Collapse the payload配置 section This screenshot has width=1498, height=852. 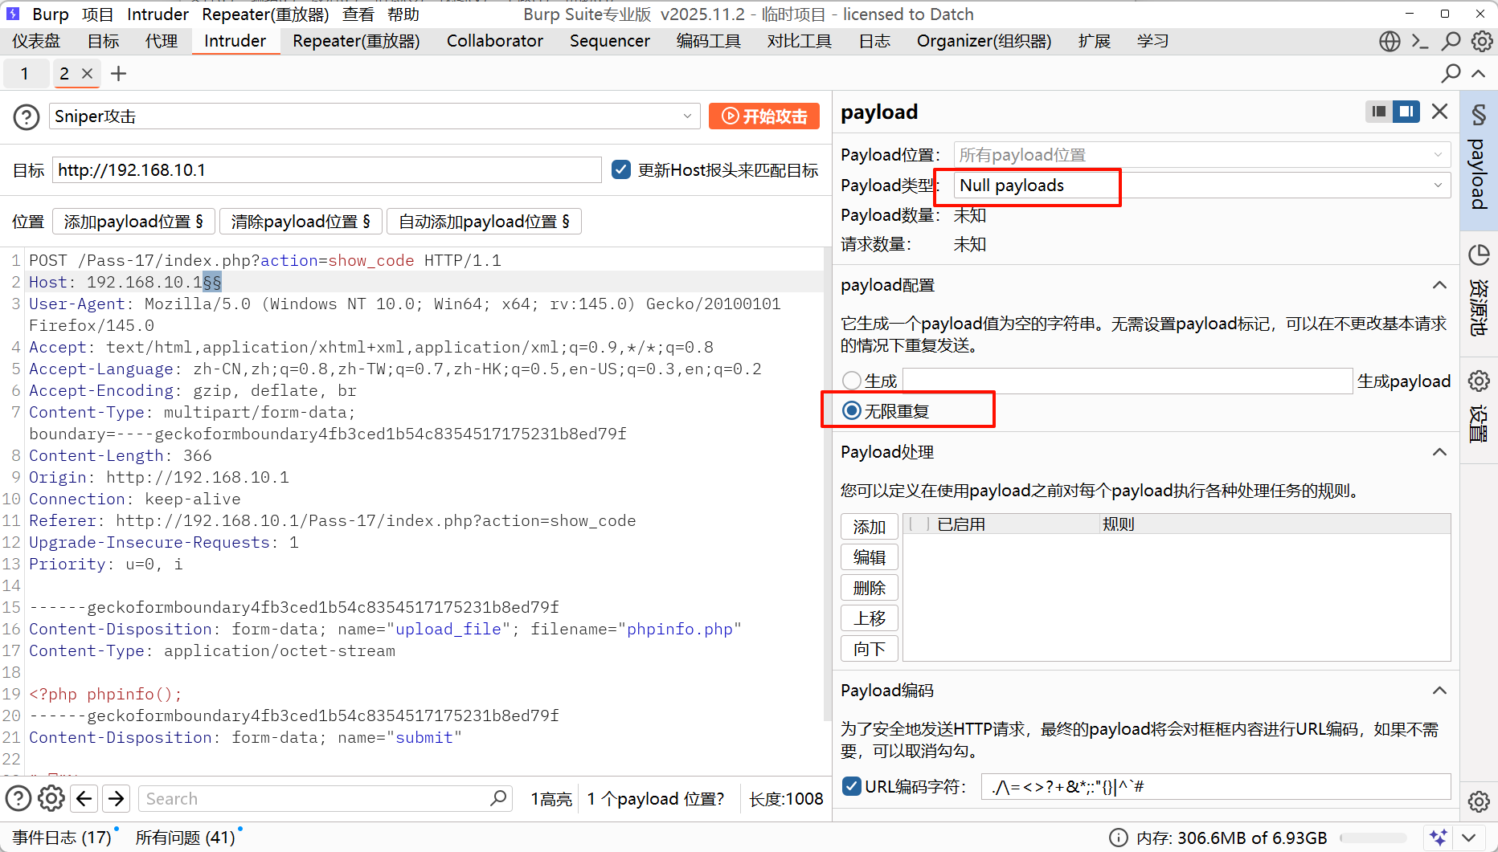coord(1439,285)
